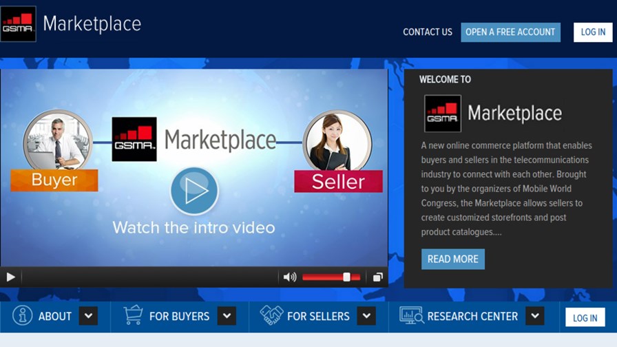Expand the Research Center dropdown arrow

(535, 316)
